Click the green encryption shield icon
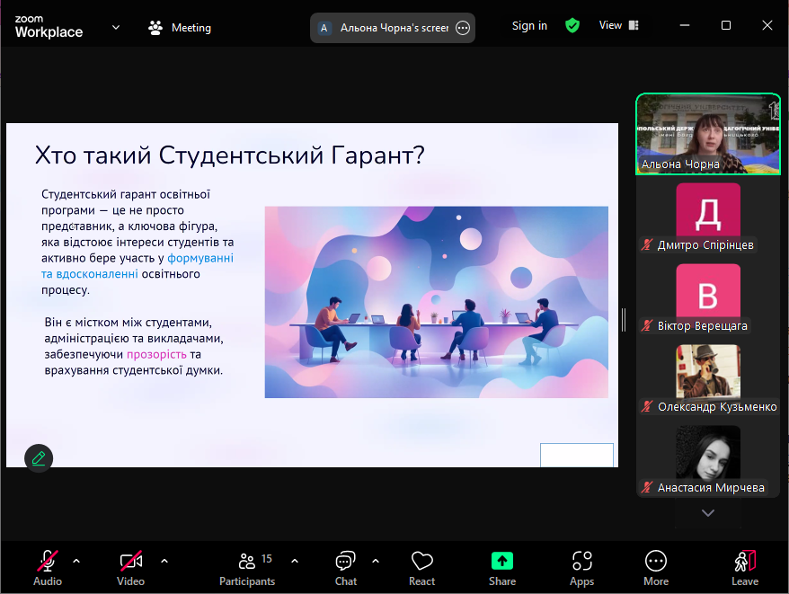This screenshot has width=789, height=594. 572,26
